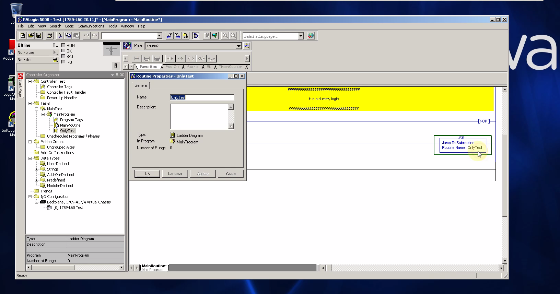The height and width of the screenshot is (294, 560).
Task: Click the Copy icon in the toolbar
Action: 68,36
